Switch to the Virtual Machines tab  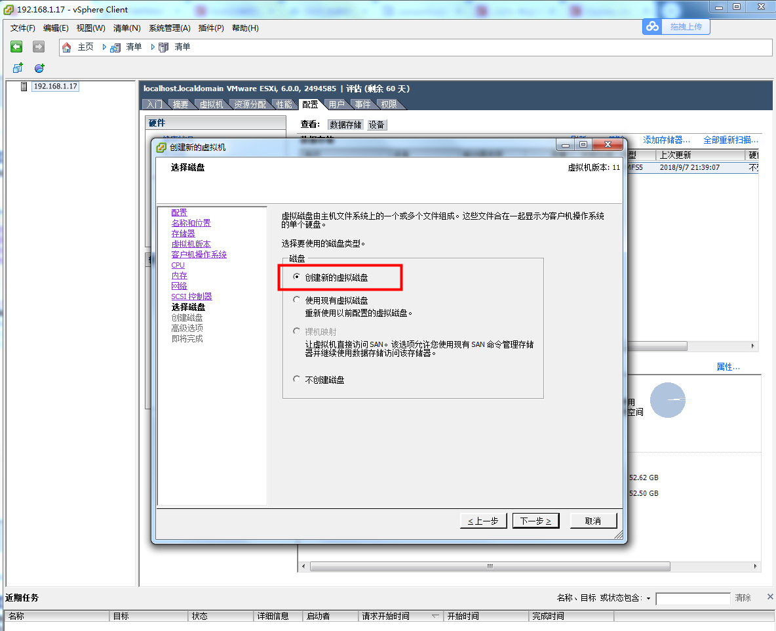pos(211,104)
